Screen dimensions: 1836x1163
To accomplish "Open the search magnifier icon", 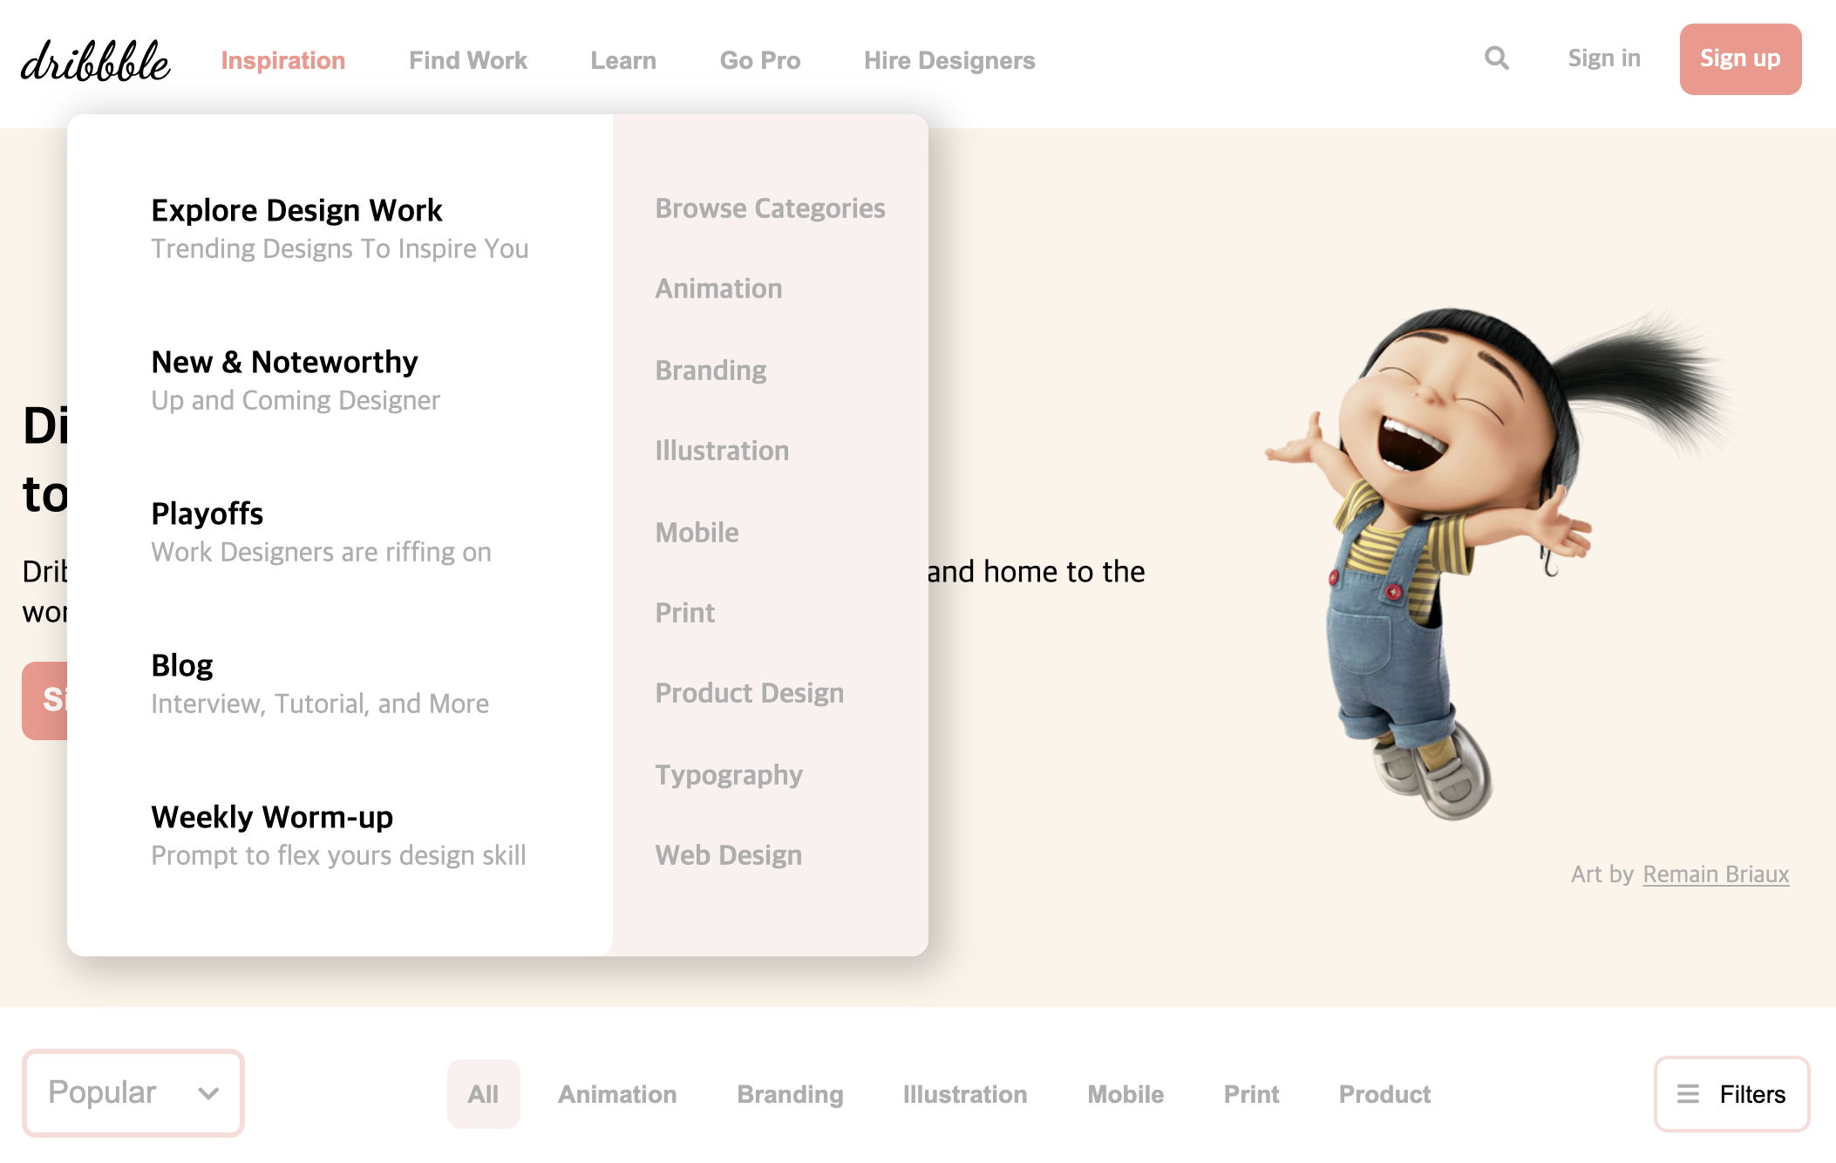I will tap(1497, 58).
